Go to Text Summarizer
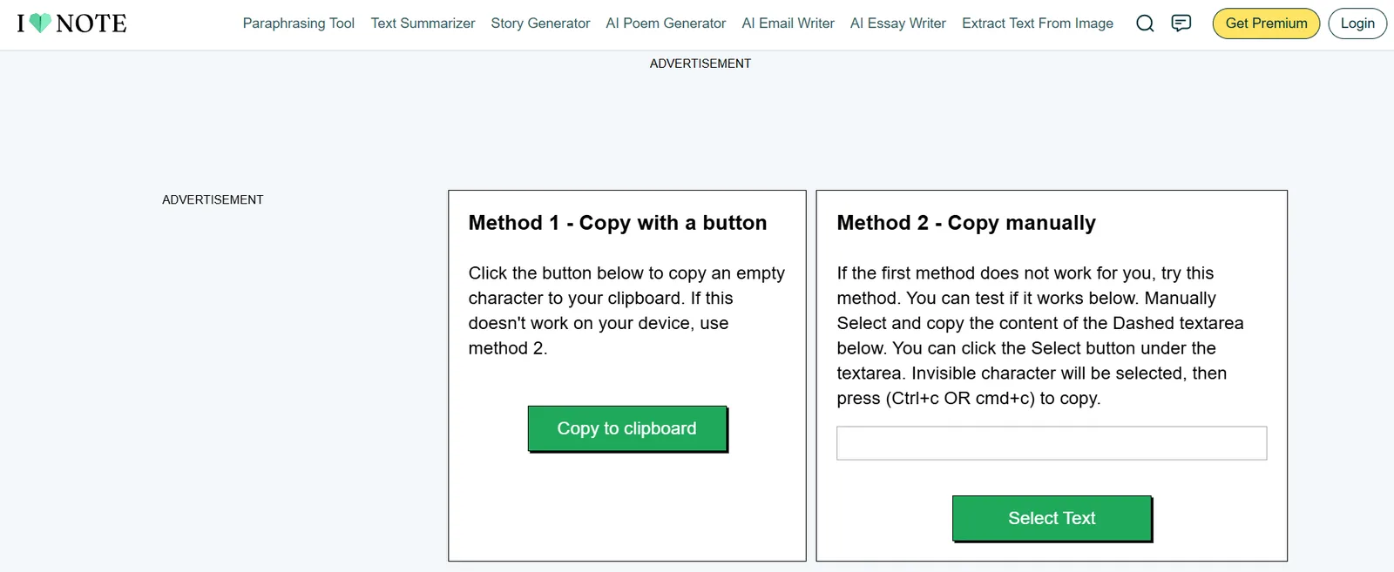 click(423, 24)
